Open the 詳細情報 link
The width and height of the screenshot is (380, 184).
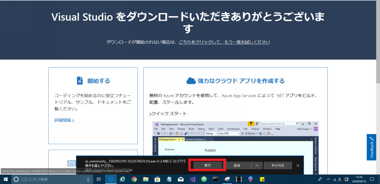pyautogui.click(x=64, y=120)
